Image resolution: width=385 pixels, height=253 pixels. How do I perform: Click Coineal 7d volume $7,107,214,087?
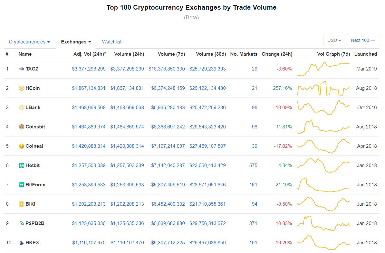(x=168, y=146)
